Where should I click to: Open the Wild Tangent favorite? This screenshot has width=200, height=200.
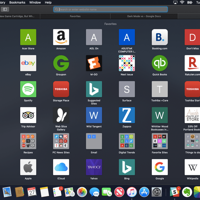[94, 115]
